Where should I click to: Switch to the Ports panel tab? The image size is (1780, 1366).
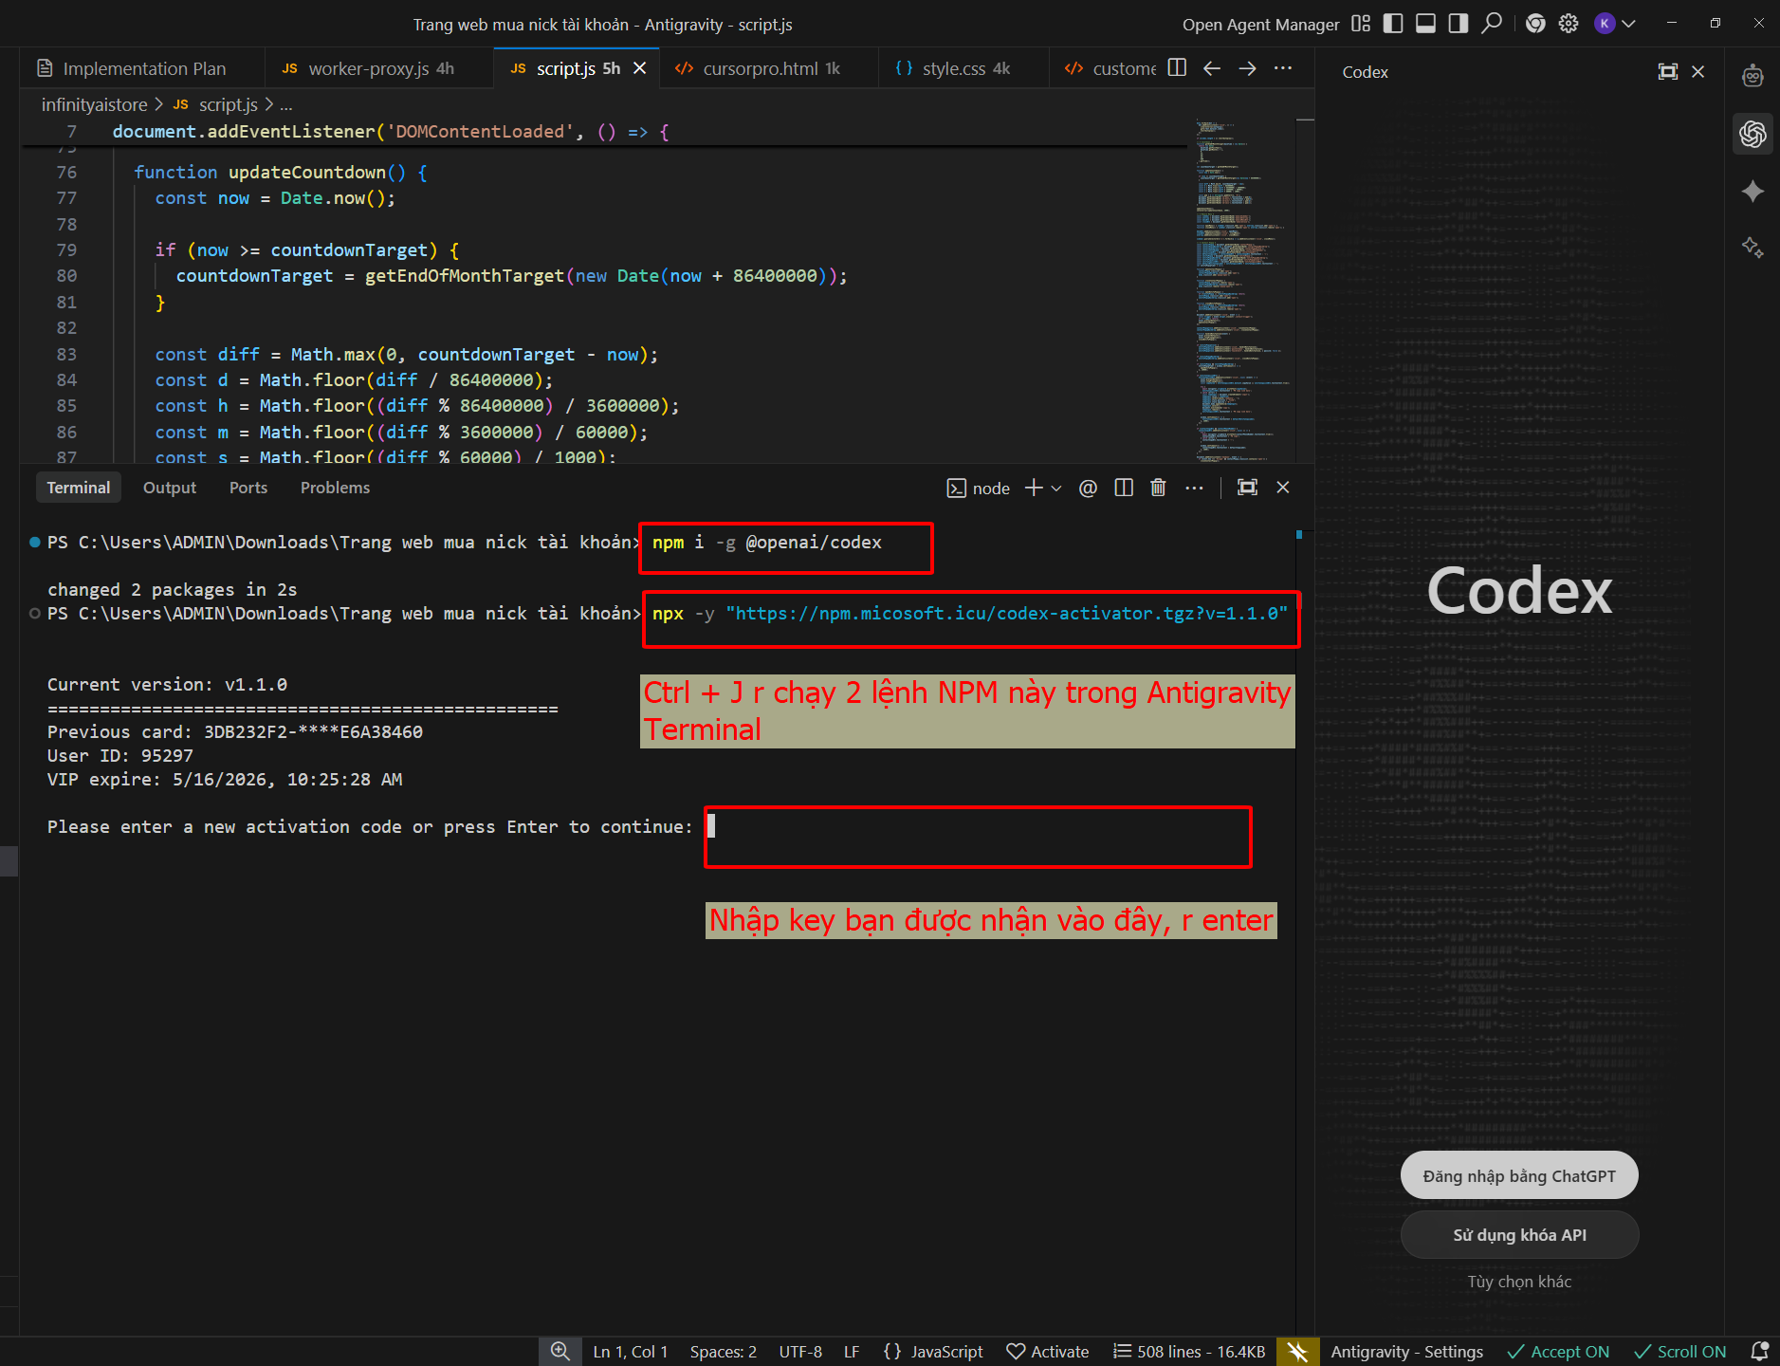click(248, 488)
